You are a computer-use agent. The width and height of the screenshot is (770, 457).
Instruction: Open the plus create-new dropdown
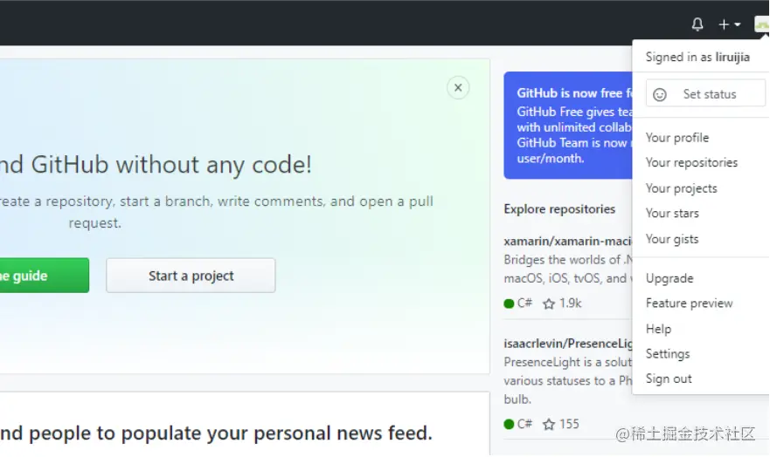pos(729,24)
